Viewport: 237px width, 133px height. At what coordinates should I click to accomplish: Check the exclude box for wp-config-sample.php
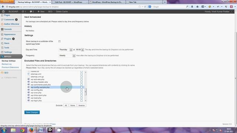(x=81, y=87)
